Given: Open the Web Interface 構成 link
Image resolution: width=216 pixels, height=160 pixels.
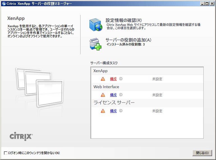Looking at the screenshot, I should point(113,95).
